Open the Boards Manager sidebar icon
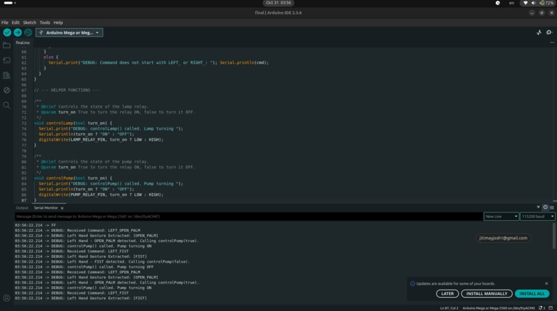This screenshot has width=557, height=311. tap(6, 60)
